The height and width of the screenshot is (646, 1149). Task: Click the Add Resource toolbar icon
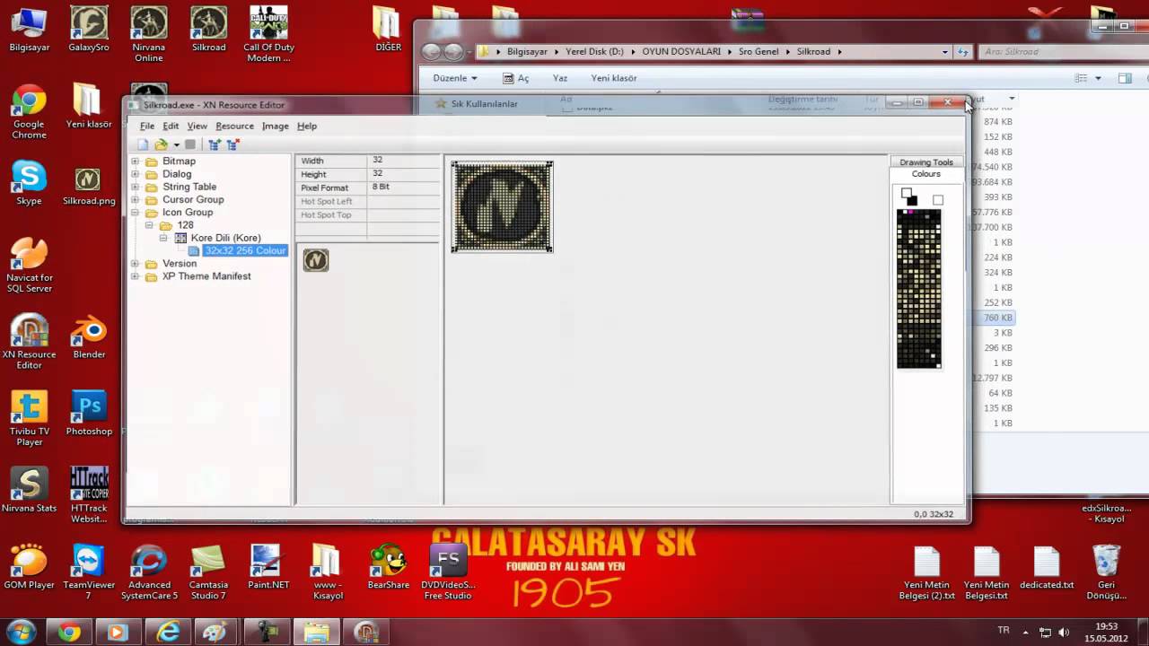click(x=215, y=144)
